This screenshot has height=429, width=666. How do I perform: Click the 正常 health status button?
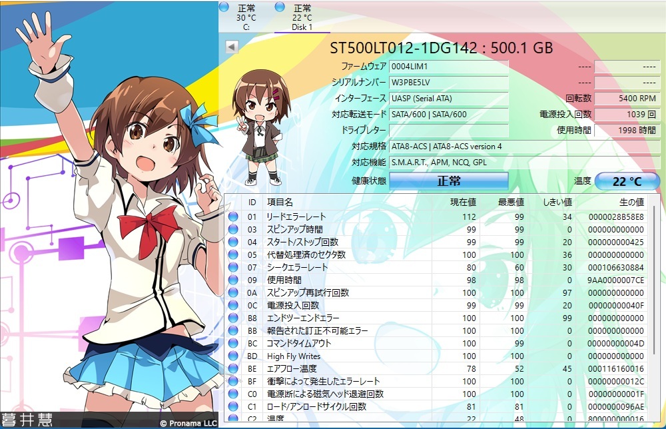(x=448, y=181)
